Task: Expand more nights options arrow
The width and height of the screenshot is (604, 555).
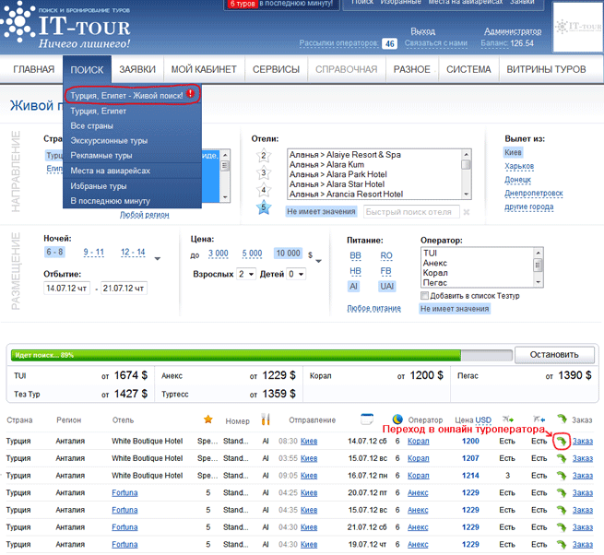Action: click(x=157, y=259)
